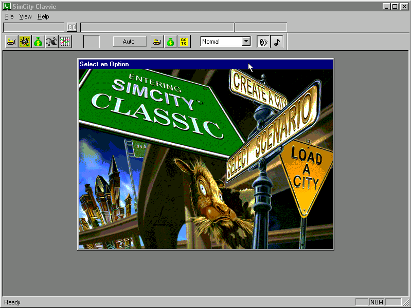The width and height of the screenshot is (411, 308).
Task: Mute sound effects with the speaker icon
Action: (x=263, y=42)
